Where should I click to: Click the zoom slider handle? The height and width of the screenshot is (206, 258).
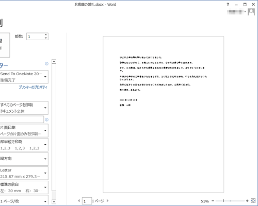(x=223, y=200)
